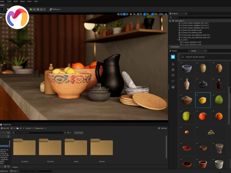Open content browser Settings
The image size is (231, 173).
pos(162,128)
